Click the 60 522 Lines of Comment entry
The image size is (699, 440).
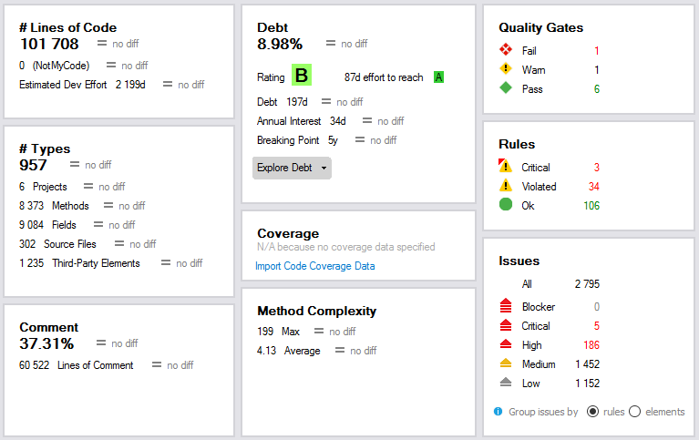(77, 365)
